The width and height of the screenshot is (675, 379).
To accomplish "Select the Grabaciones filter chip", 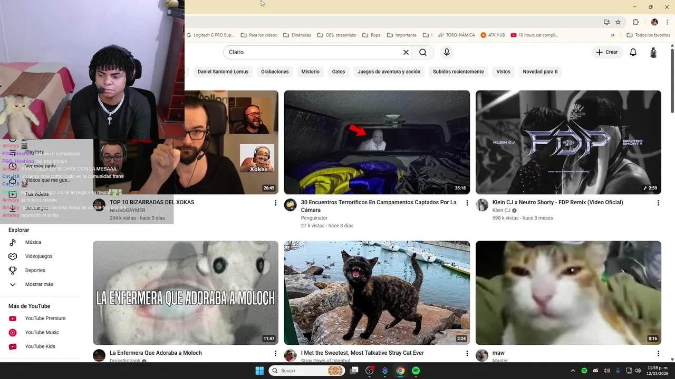I will (275, 72).
